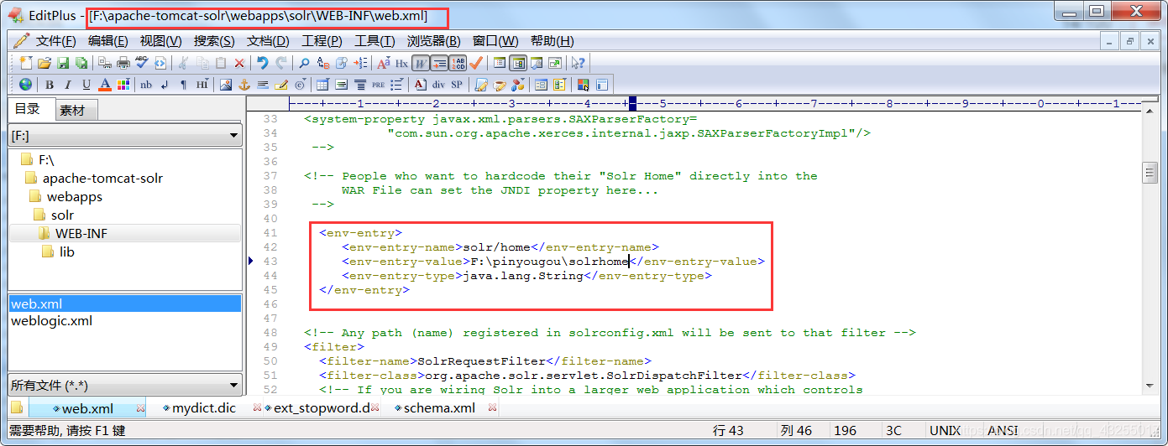Select the webapps folder in tree
The height and width of the screenshot is (446, 1168).
75,196
